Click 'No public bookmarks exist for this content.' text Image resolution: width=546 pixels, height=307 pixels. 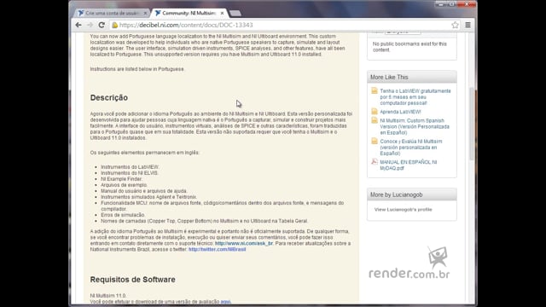pos(409,47)
